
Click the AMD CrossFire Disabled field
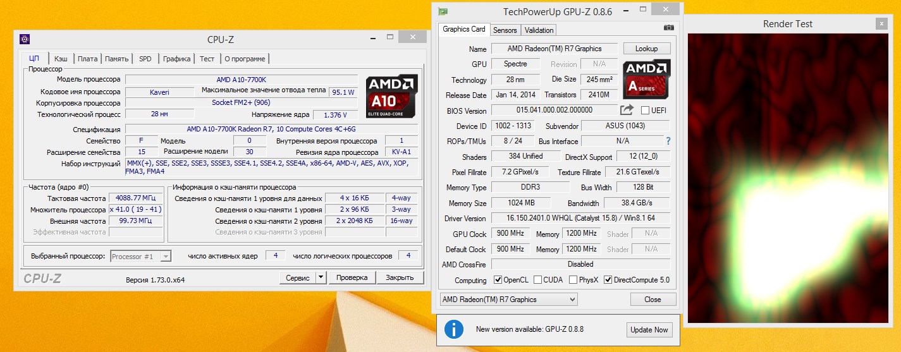click(580, 264)
